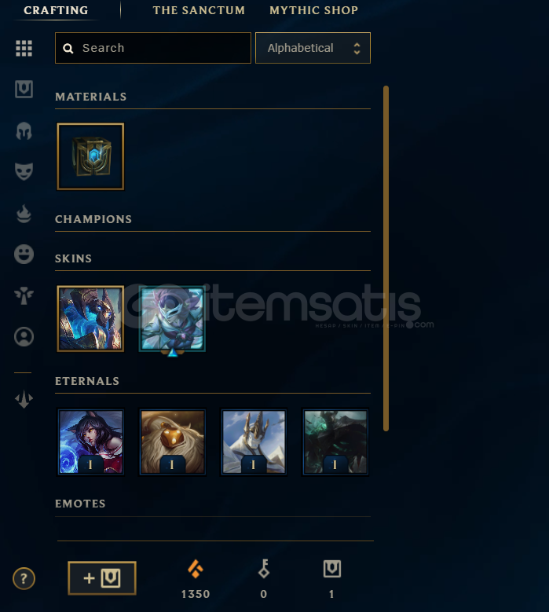549x612 pixels.
Task: Filter loot by skins mask icon
Action: (x=24, y=171)
